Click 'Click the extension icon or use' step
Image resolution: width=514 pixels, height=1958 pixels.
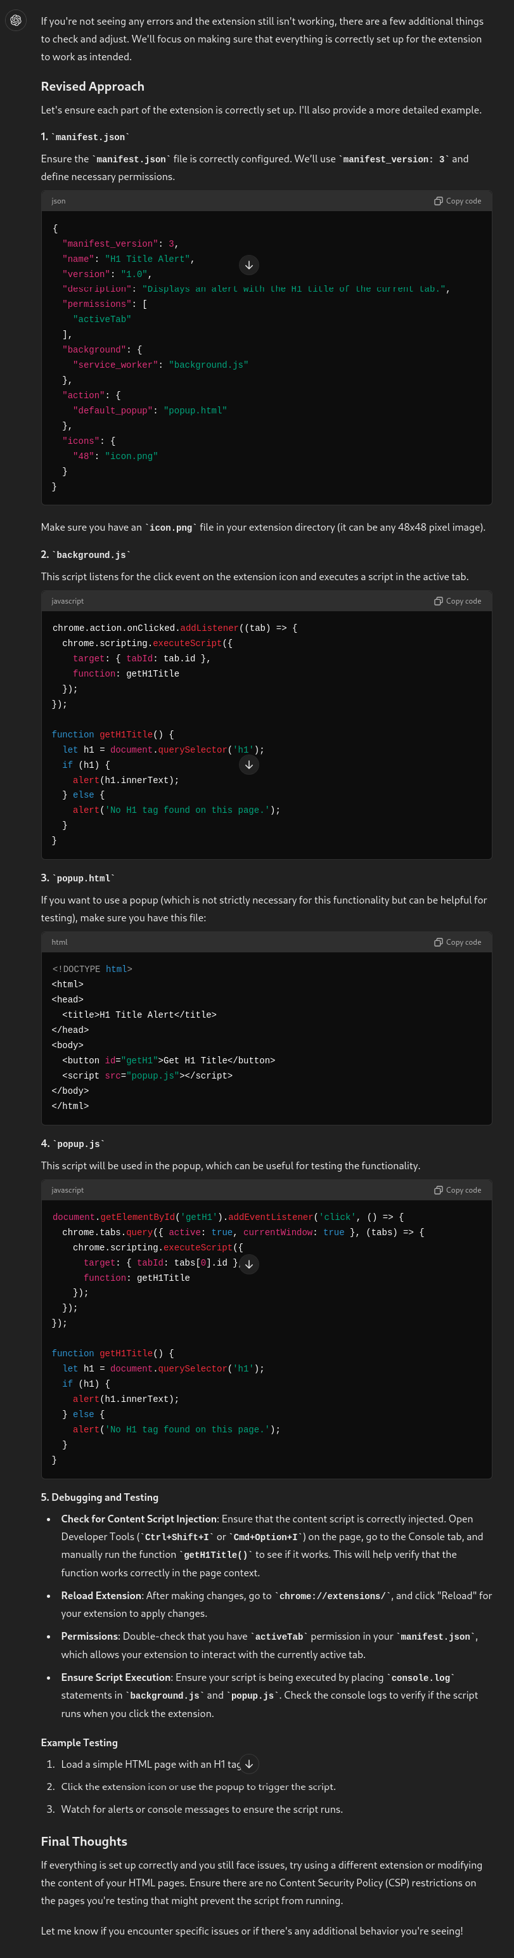(198, 1786)
